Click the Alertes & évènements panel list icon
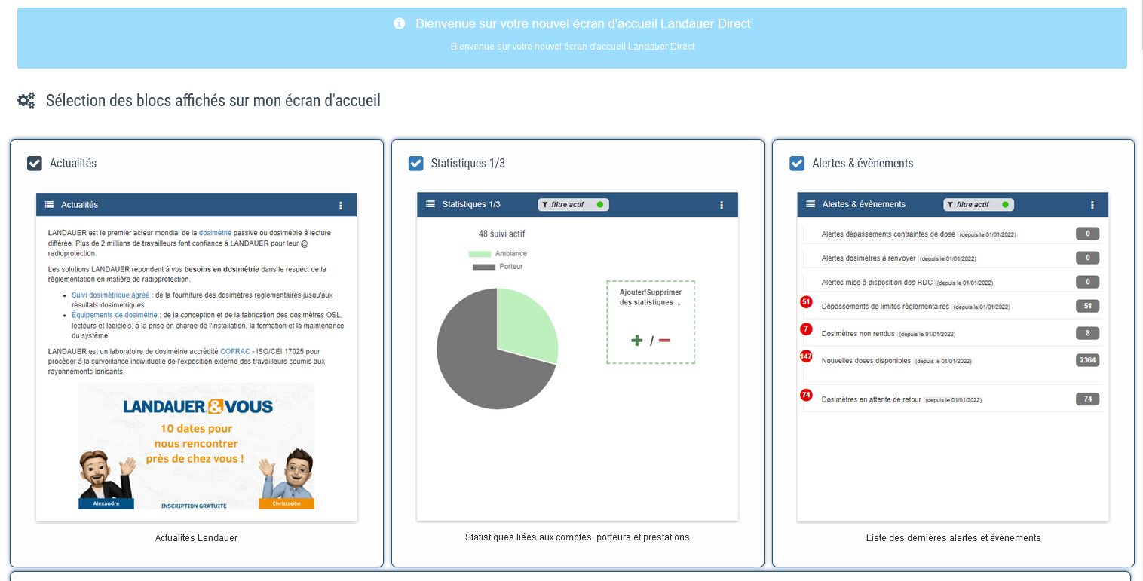This screenshot has height=581, width=1143. pyautogui.click(x=811, y=204)
